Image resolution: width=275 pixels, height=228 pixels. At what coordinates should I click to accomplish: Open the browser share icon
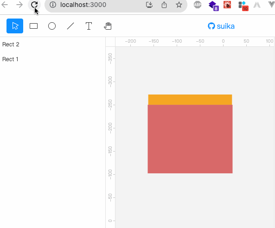[x=164, y=5]
